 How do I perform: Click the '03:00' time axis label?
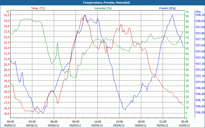pyautogui.click(x=32, y=122)
